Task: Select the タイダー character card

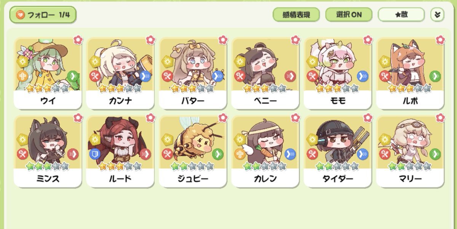Action: click(337, 151)
